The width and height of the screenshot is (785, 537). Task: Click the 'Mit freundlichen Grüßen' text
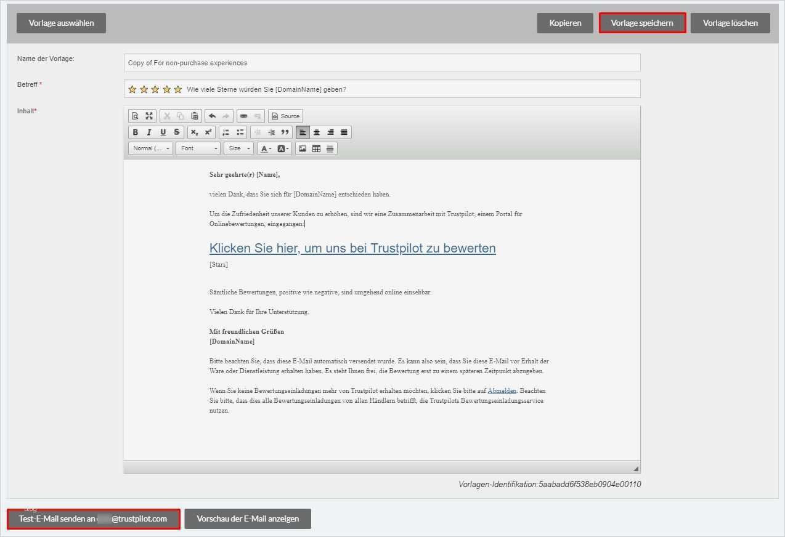click(246, 331)
